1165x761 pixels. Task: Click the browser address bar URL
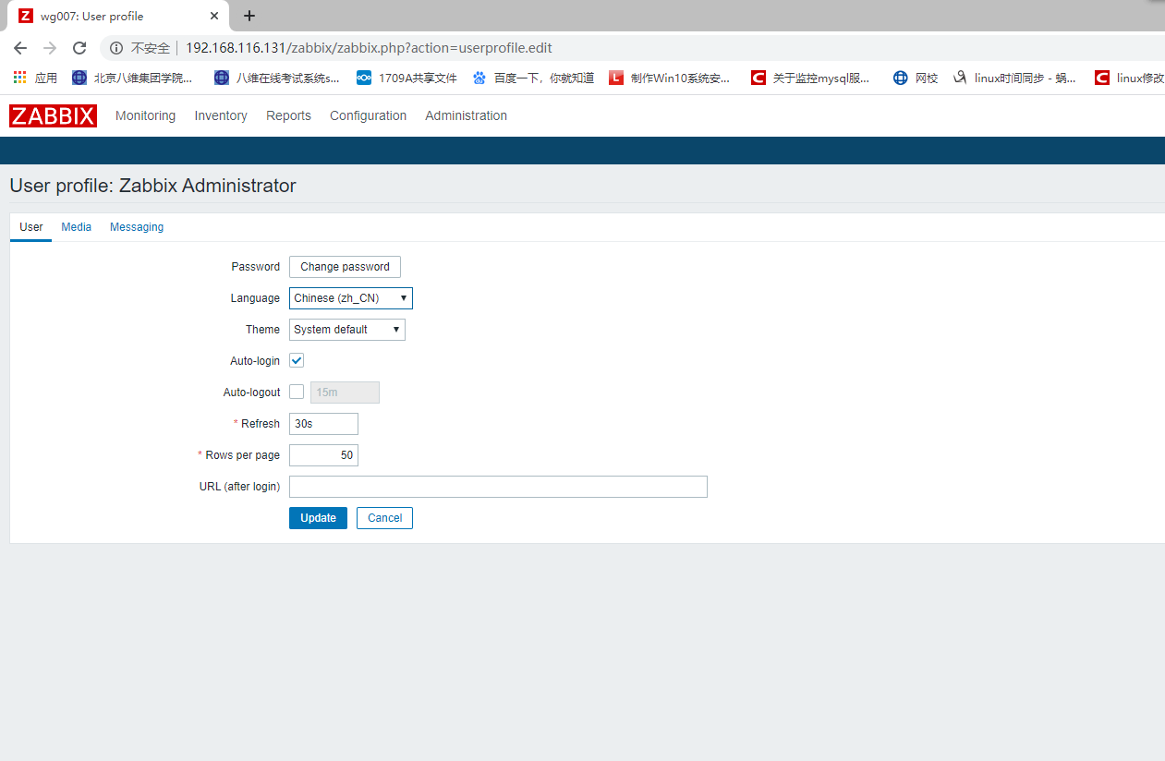point(369,48)
